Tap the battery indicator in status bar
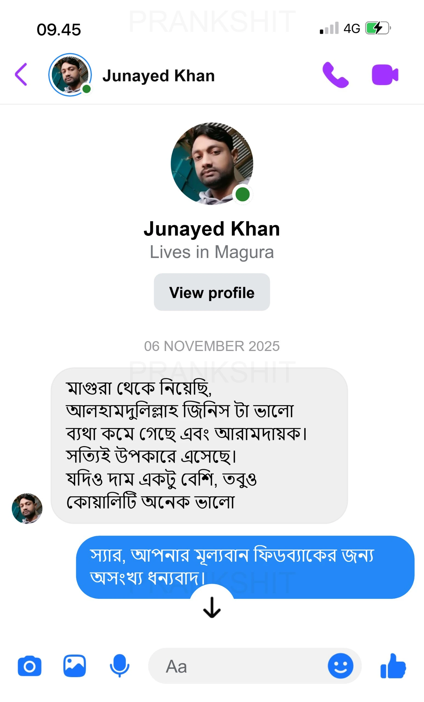424x702 pixels. [x=378, y=28]
